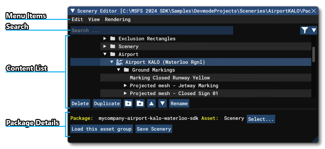Close the Scenery Editor window

click(314, 11)
